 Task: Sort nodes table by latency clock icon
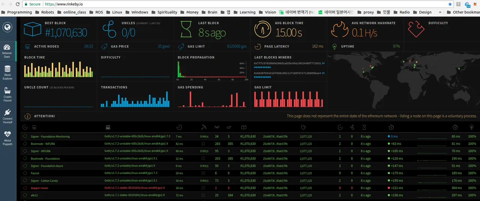[179, 127]
